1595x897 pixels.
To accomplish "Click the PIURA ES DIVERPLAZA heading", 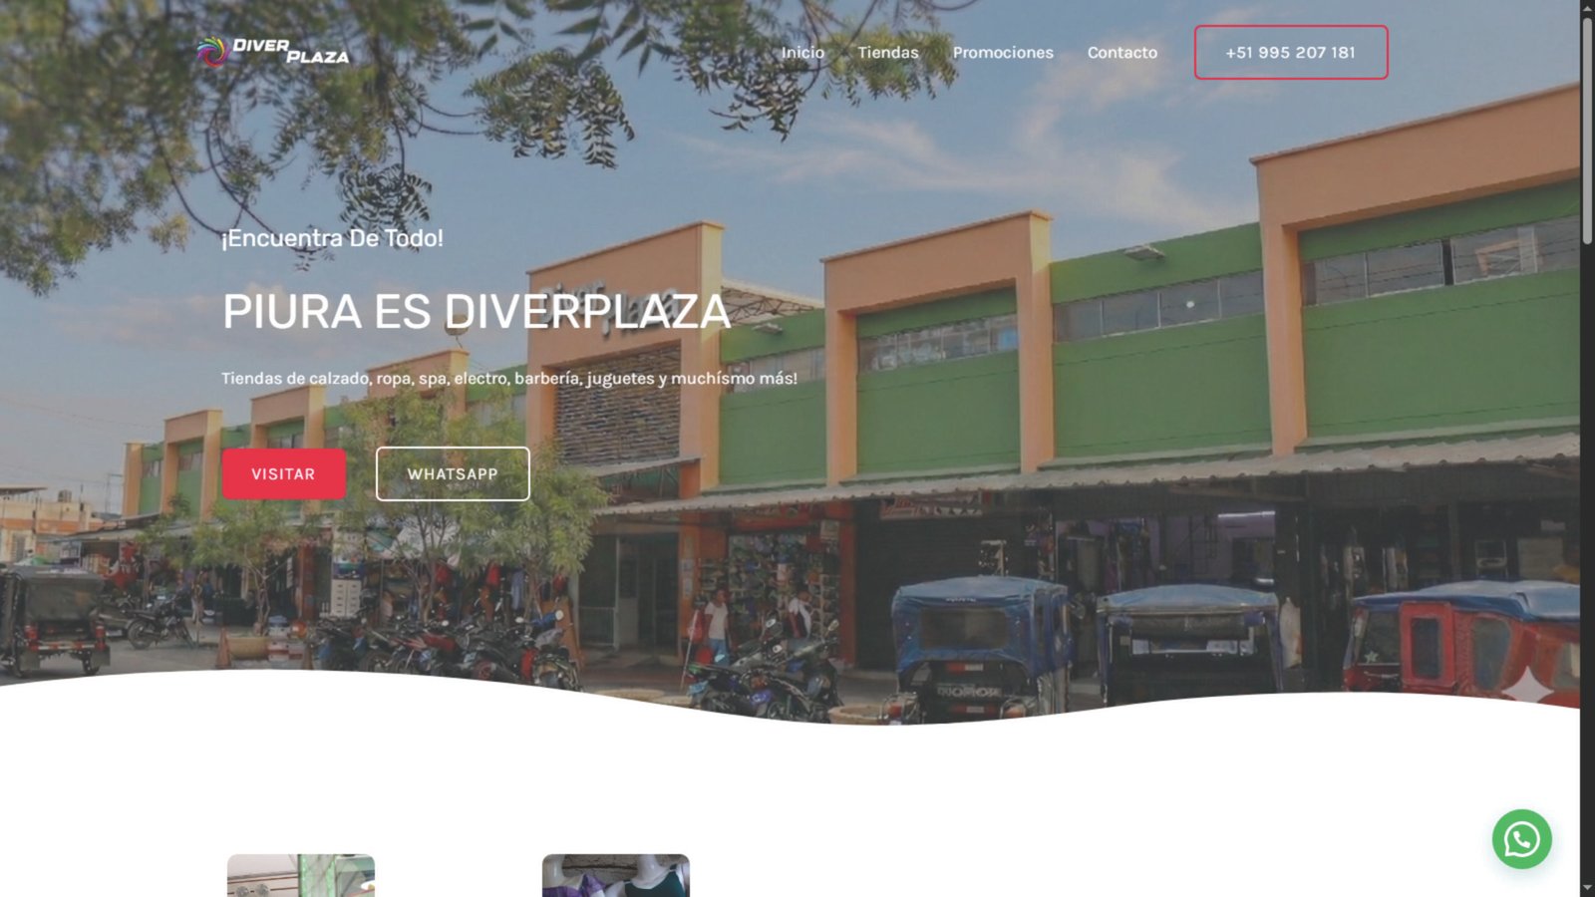I will (x=477, y=312).
